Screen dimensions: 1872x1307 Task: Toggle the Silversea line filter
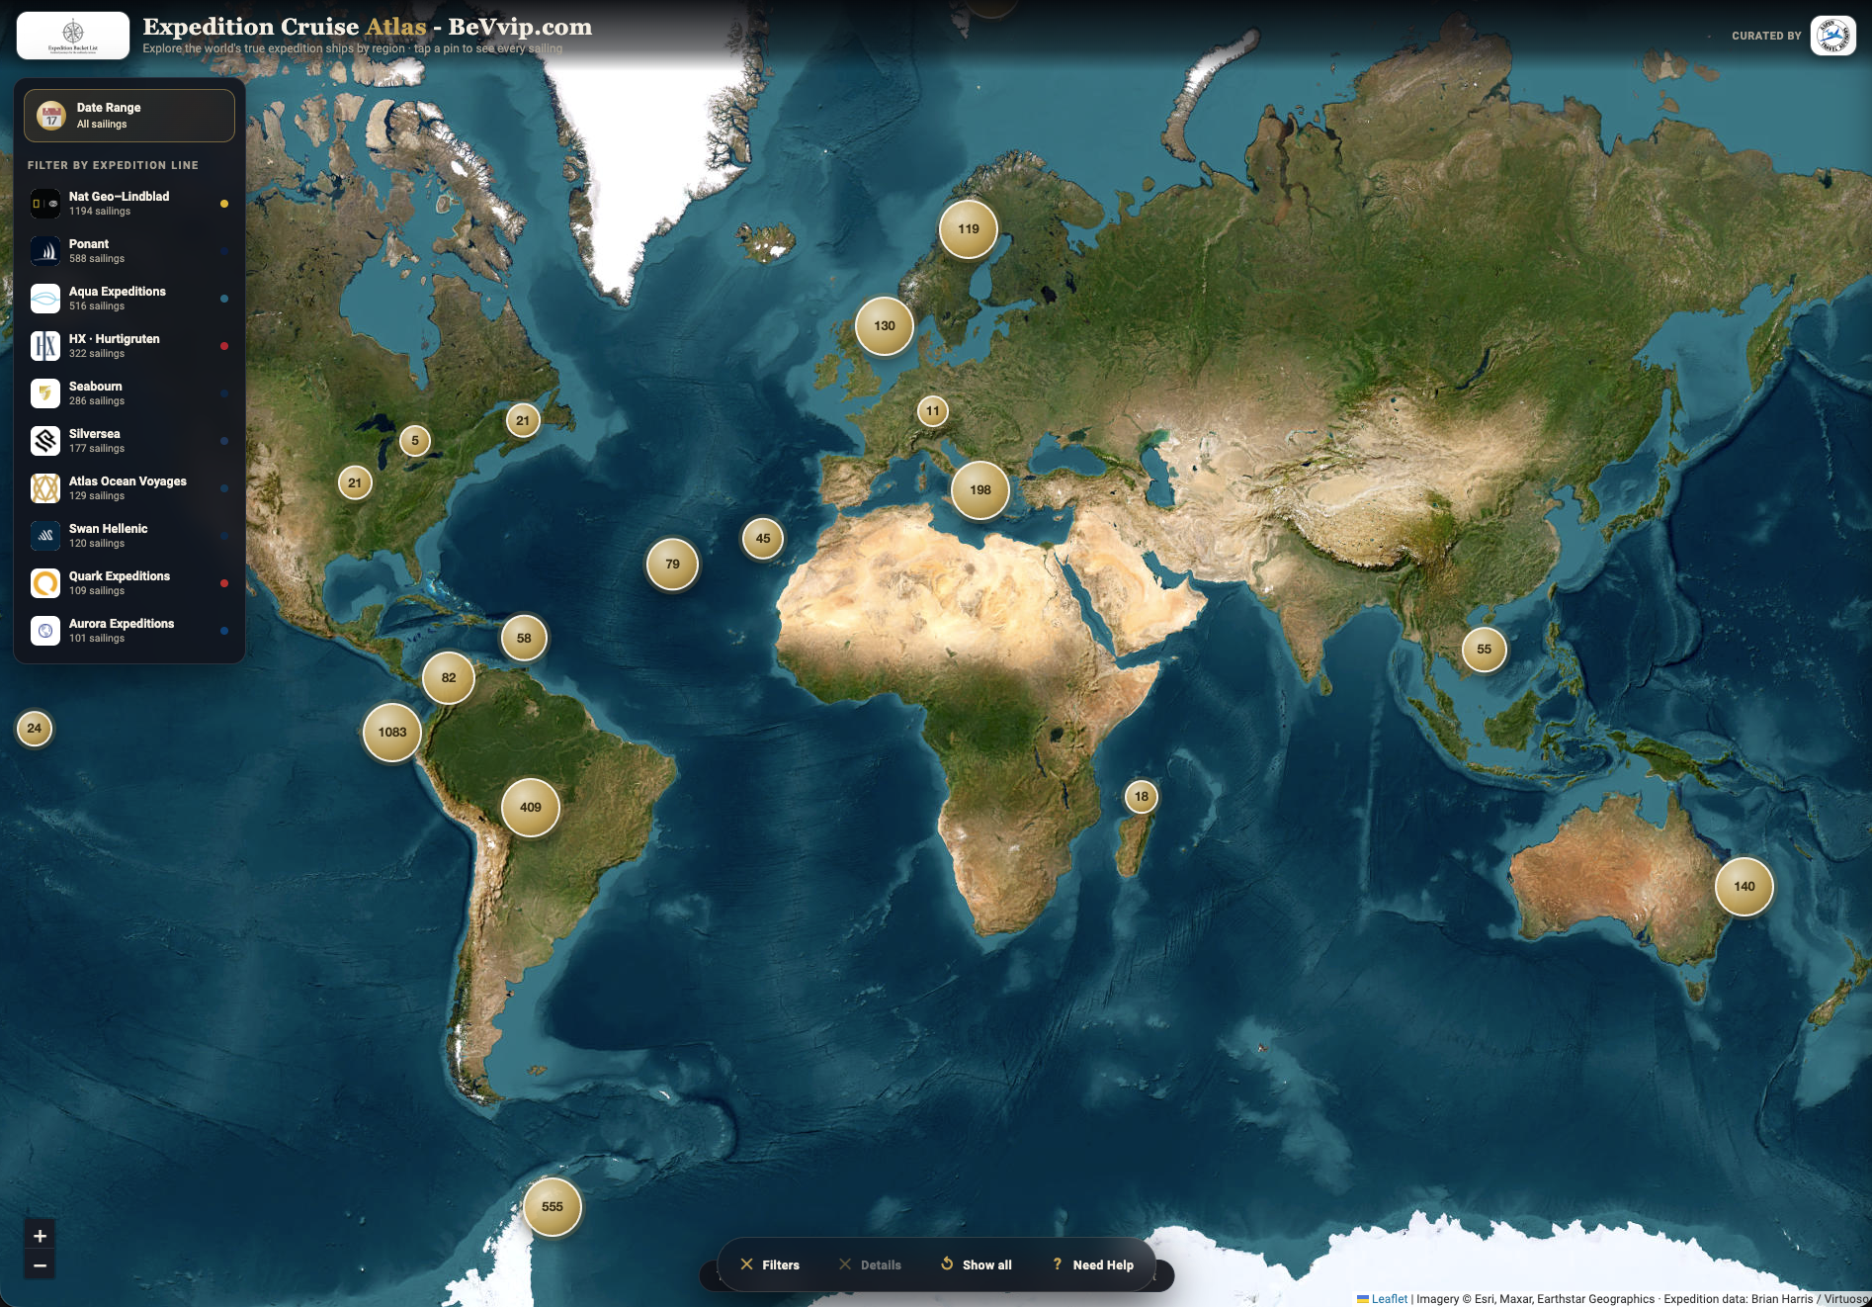tap(129, 441)
